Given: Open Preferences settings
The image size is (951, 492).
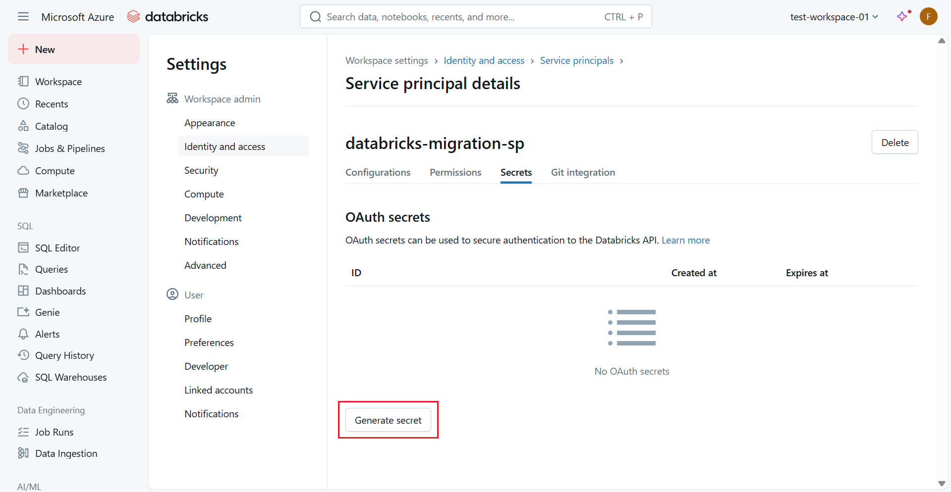Looking at the screenshot, I should tap(244, 343).
